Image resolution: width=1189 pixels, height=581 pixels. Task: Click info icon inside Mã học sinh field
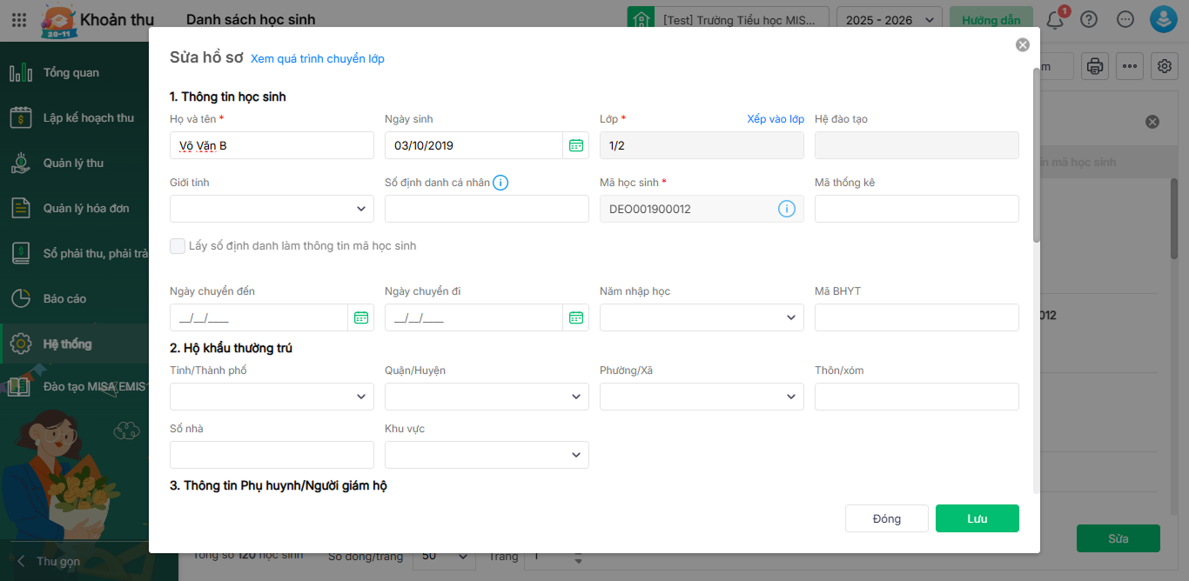point(786,209)
